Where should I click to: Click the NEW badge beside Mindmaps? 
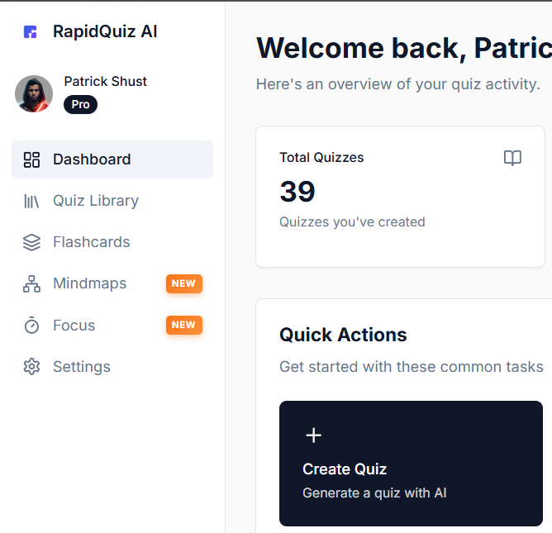tap(183, 283)
